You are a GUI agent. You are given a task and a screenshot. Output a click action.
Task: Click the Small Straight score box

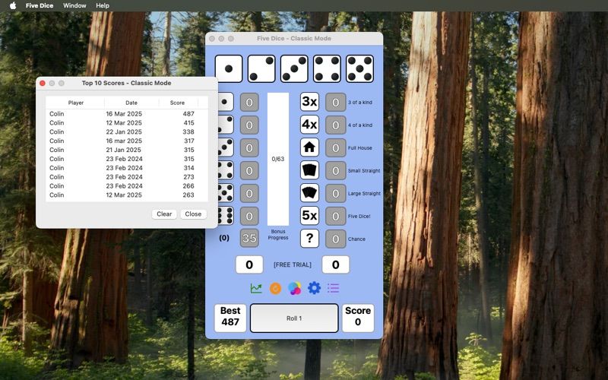pyautogui.click(x=335, y=170)
